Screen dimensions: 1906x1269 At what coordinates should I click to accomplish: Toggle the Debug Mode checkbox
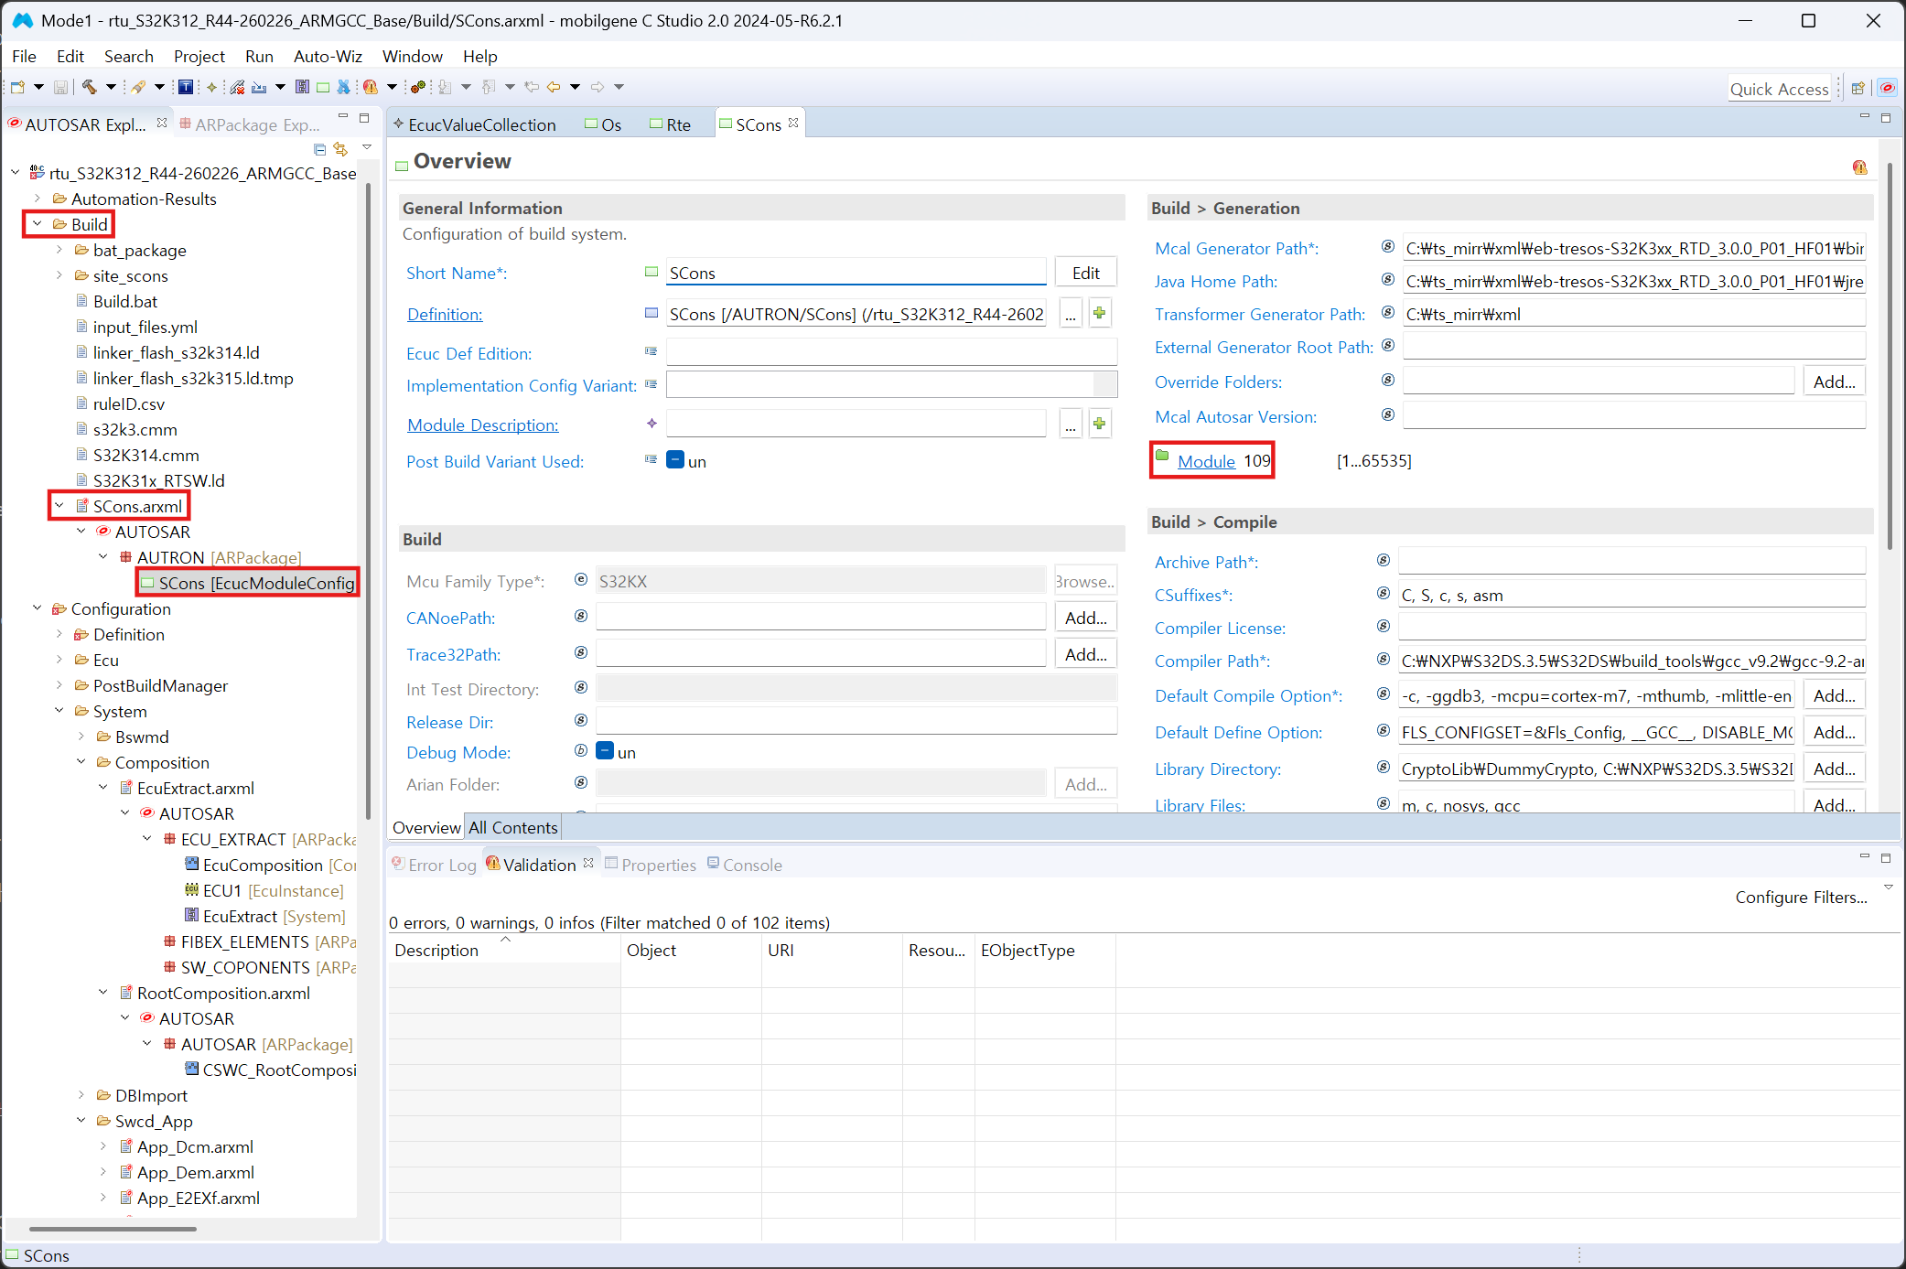tap(605, 751)
